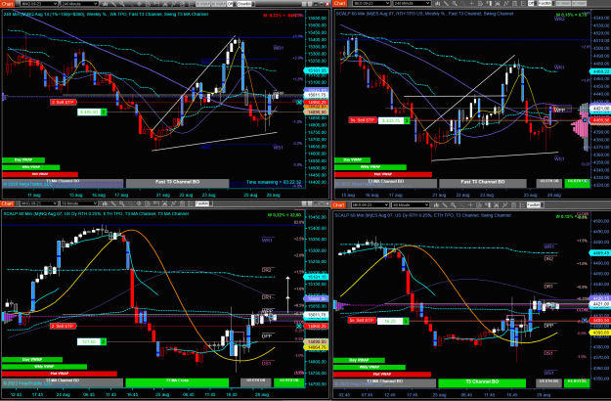This screenshot has height=401, width=611.
Task: Click US ETH OB button in bottom-left chart
Action: [255, 381]
